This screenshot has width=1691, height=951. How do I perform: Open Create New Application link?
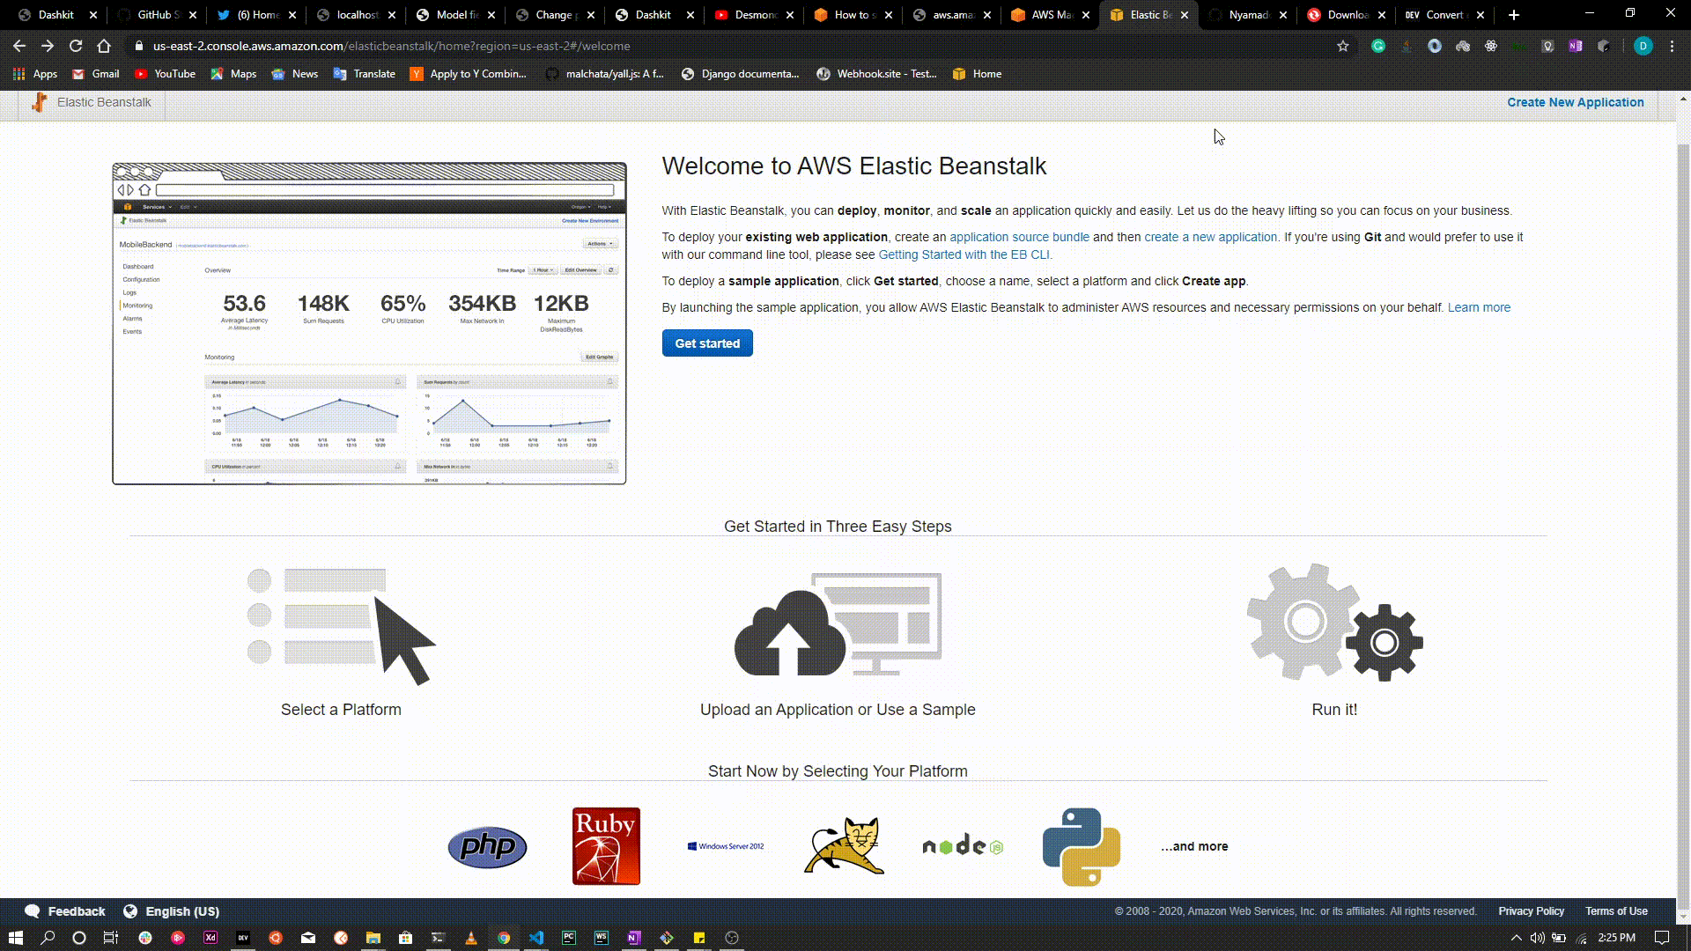point(1575,102)
